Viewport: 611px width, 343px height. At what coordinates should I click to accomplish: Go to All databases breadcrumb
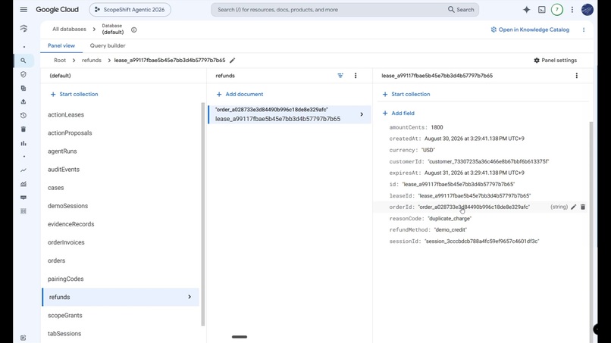69,30
